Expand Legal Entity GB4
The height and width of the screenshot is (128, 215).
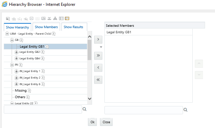[x=16, y=58]
